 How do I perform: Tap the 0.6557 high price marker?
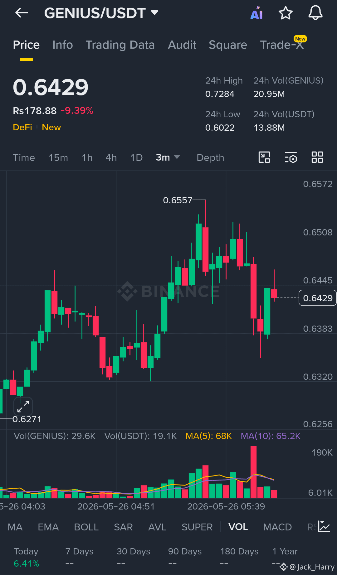coord(178,200)
